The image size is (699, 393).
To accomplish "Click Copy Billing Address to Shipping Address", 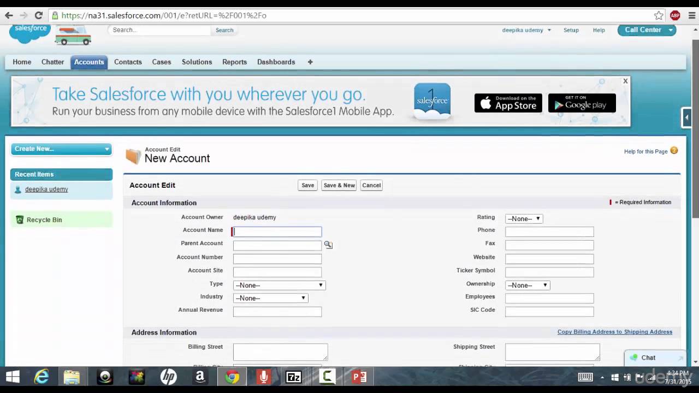I will 615,332.
